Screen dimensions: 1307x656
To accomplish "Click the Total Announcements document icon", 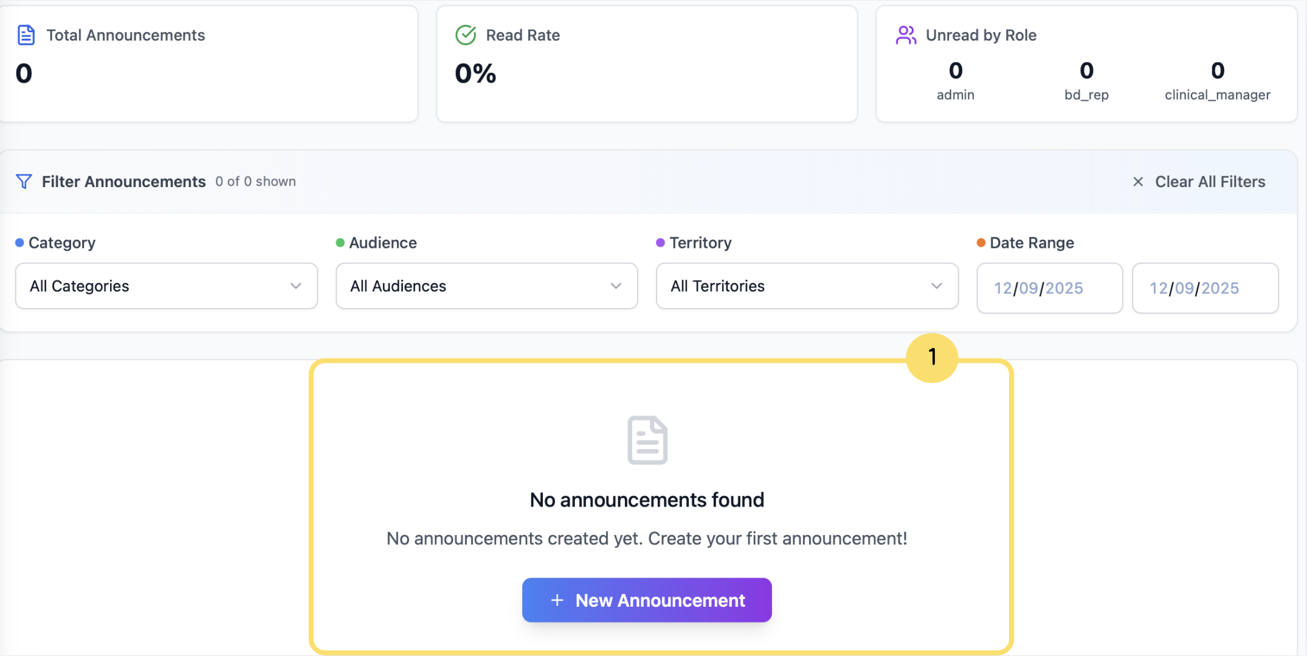I will (26, 35).
